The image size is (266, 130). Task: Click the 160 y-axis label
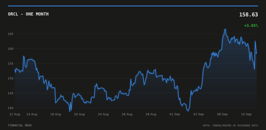[x=10, y=49]
